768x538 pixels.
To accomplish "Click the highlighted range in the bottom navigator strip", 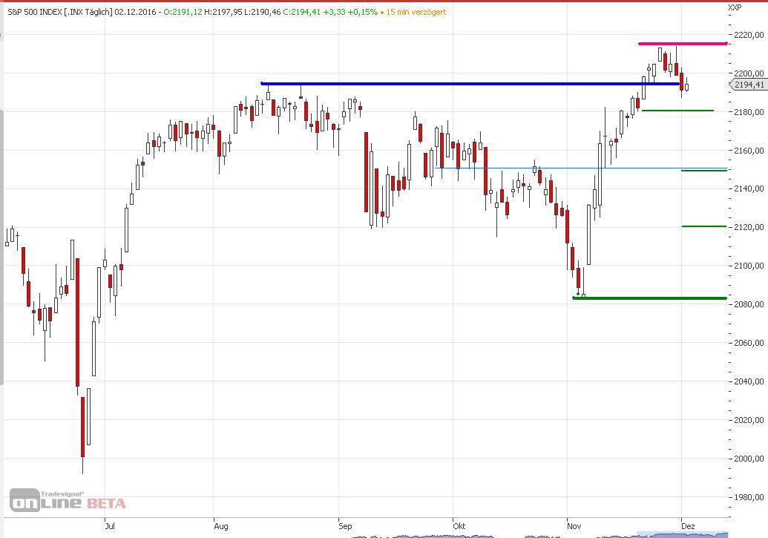I will [x=682, y=534].
